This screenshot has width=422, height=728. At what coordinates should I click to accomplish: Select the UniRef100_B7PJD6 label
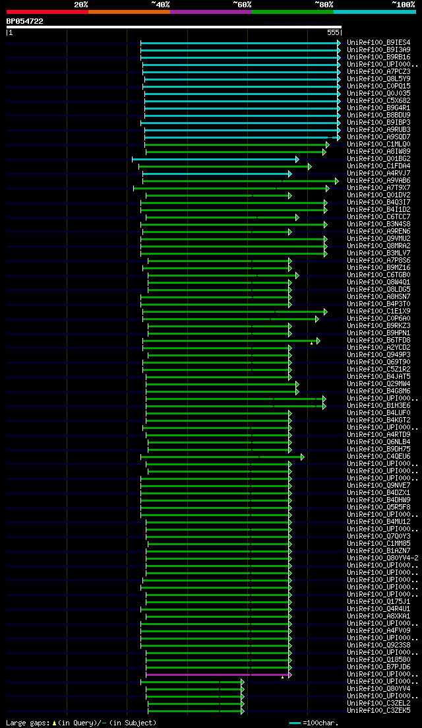pos(378,667)
